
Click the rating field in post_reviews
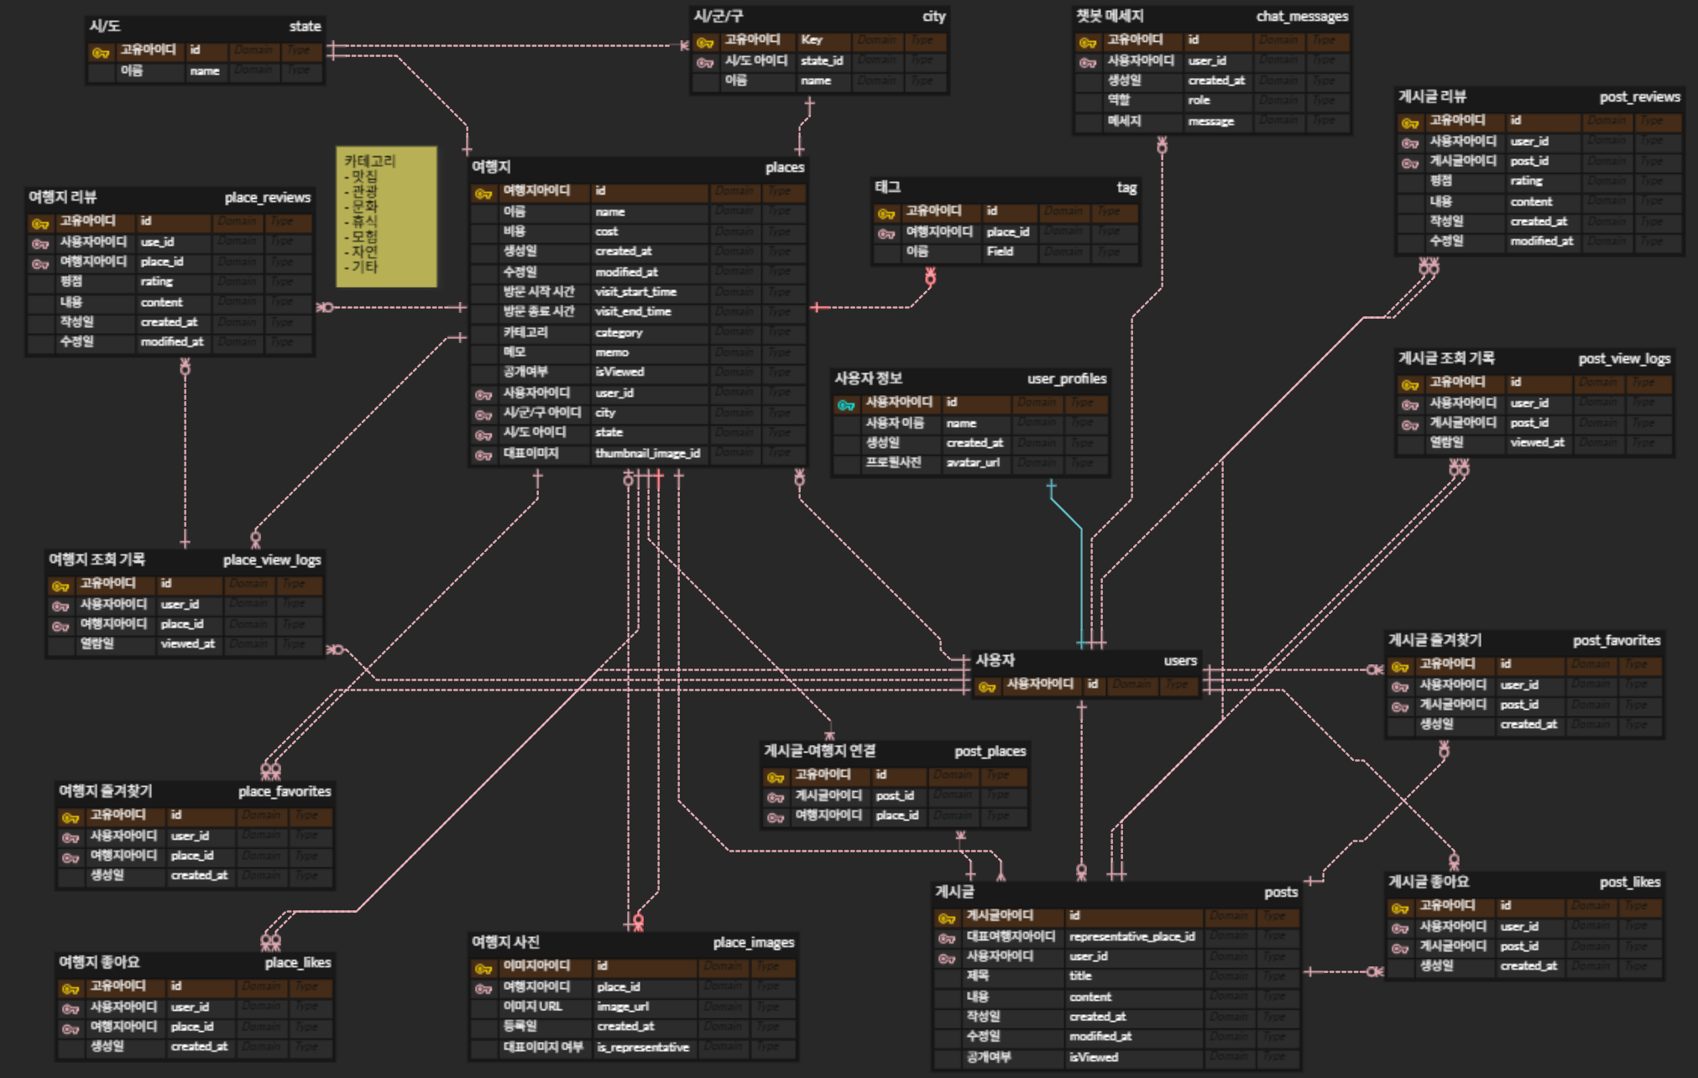pyautogui.click(x=1526, y=181)
